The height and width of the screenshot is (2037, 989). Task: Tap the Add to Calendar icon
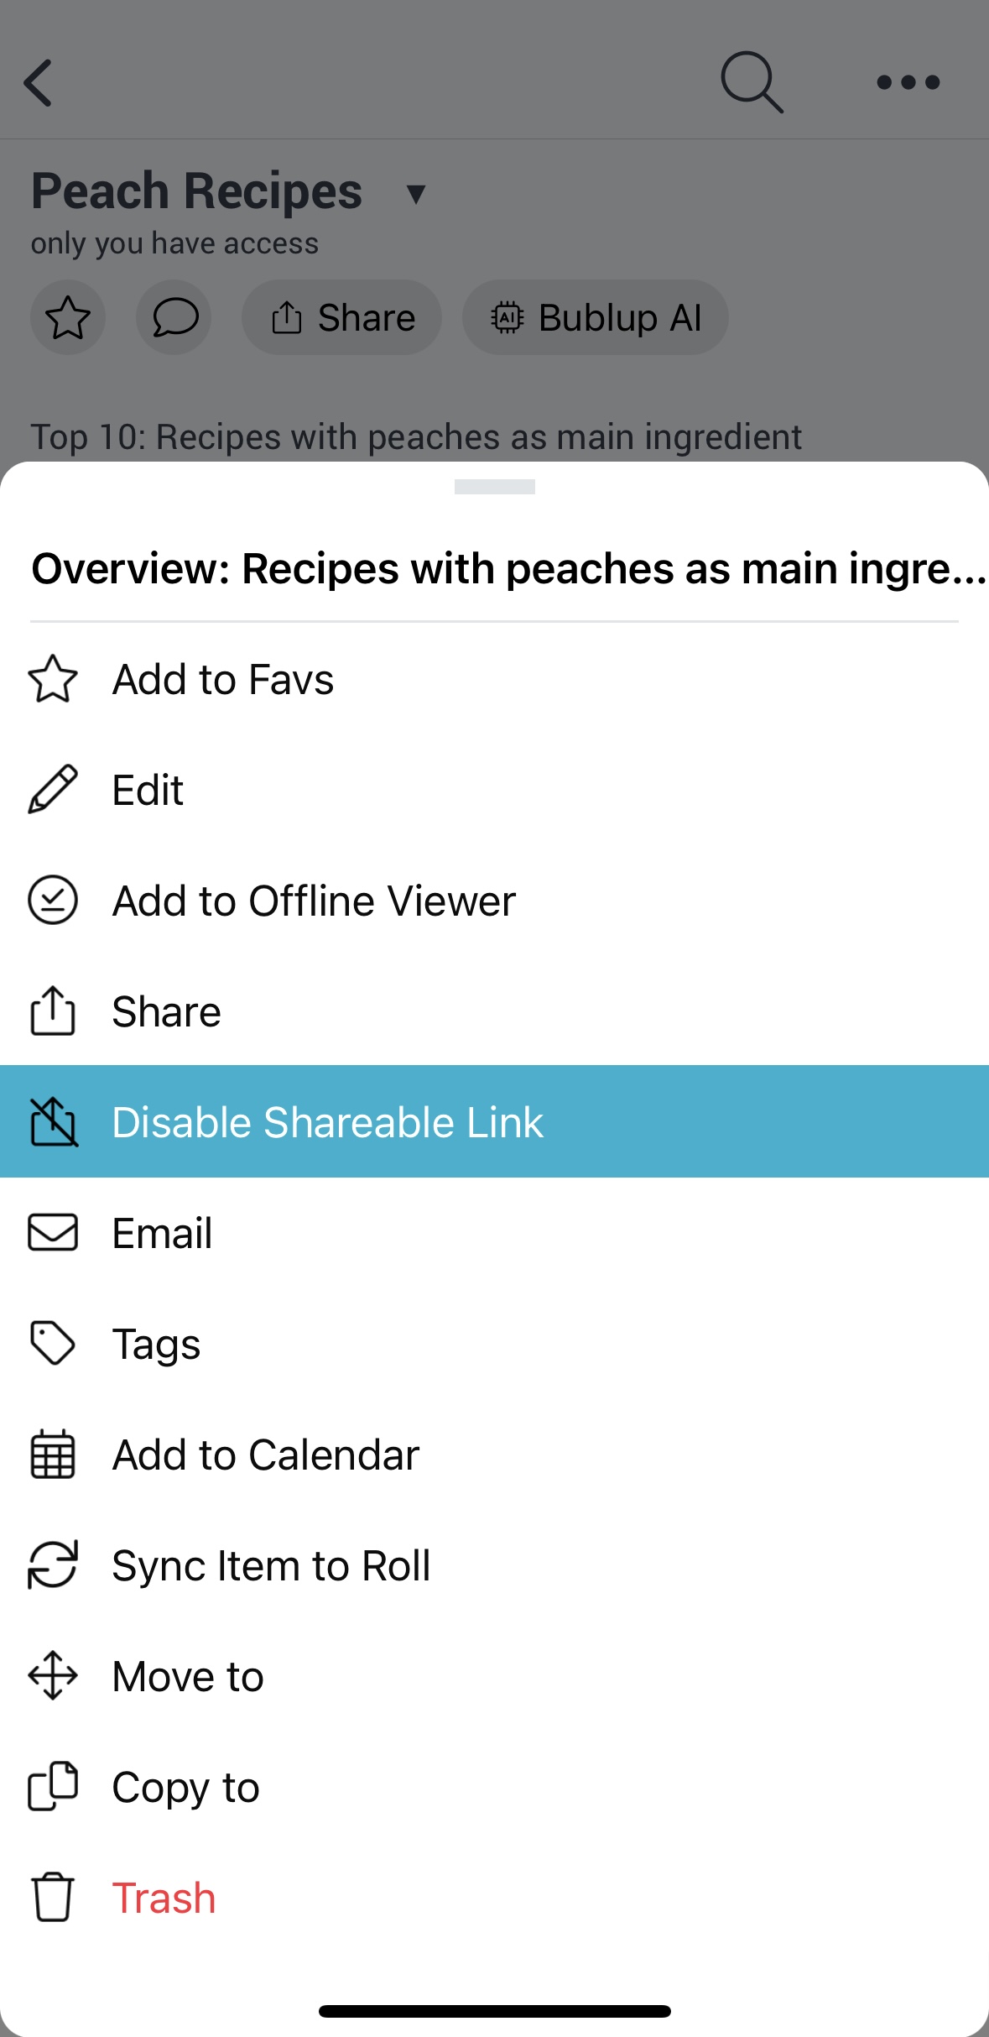[x=53, y=1455]
